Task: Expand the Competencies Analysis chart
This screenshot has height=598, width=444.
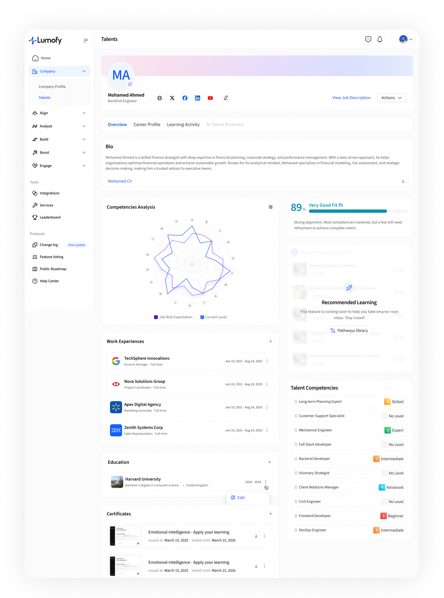Action: coord(271,207)
